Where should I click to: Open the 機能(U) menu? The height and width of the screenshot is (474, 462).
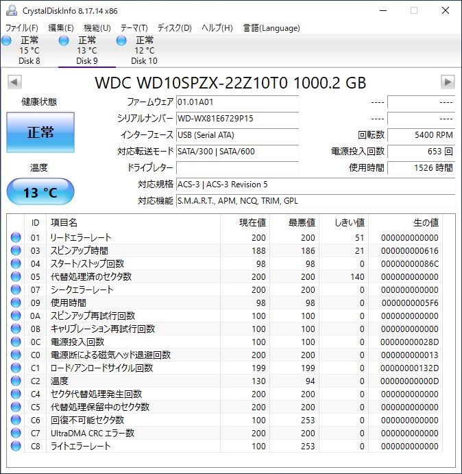(x=97, y=28)
